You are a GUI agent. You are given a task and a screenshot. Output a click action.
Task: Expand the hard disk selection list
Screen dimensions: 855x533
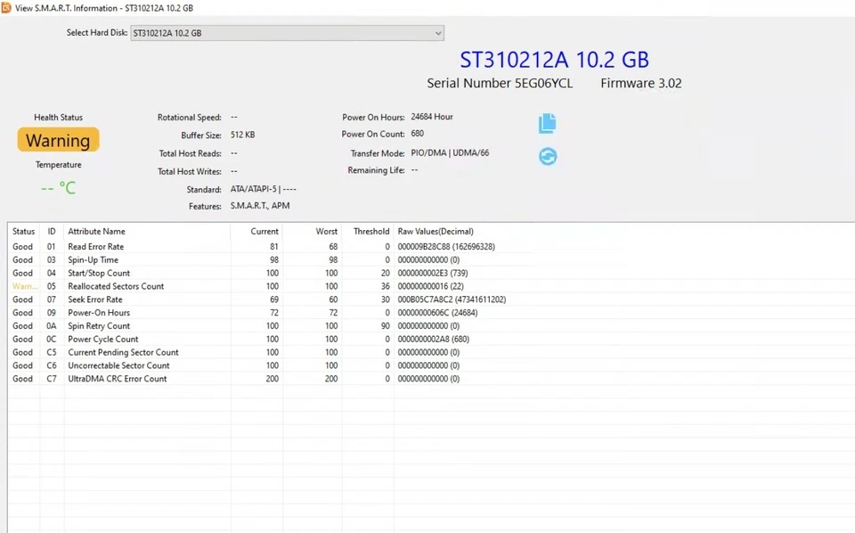click(287, 33)
